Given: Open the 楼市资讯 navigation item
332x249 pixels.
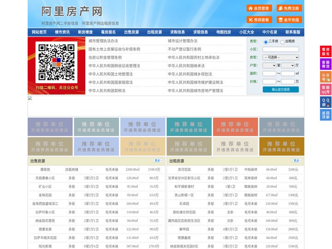Looking at the screenshot, I should click(62, 32).
